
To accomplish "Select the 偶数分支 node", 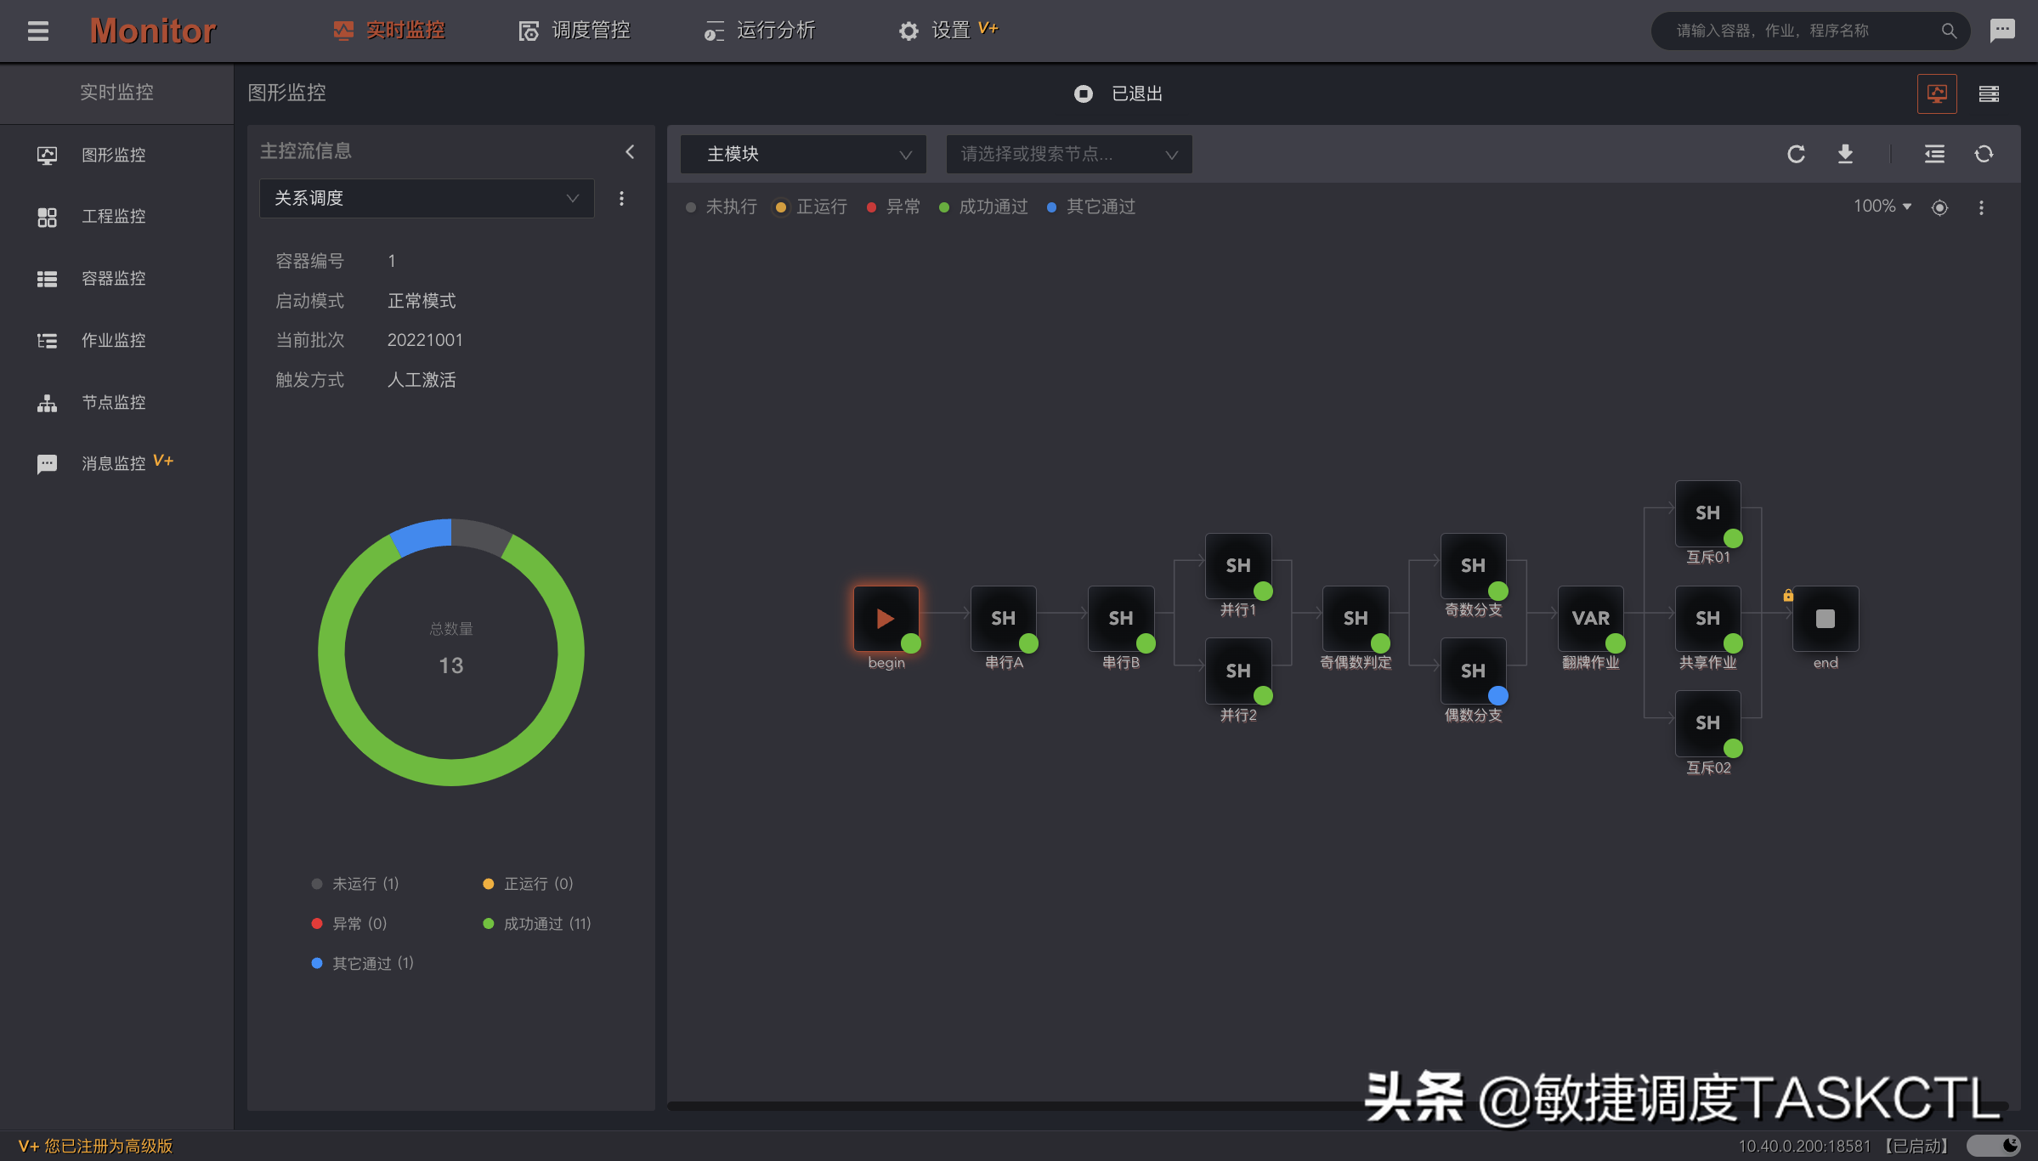I will click(1473, 671).
